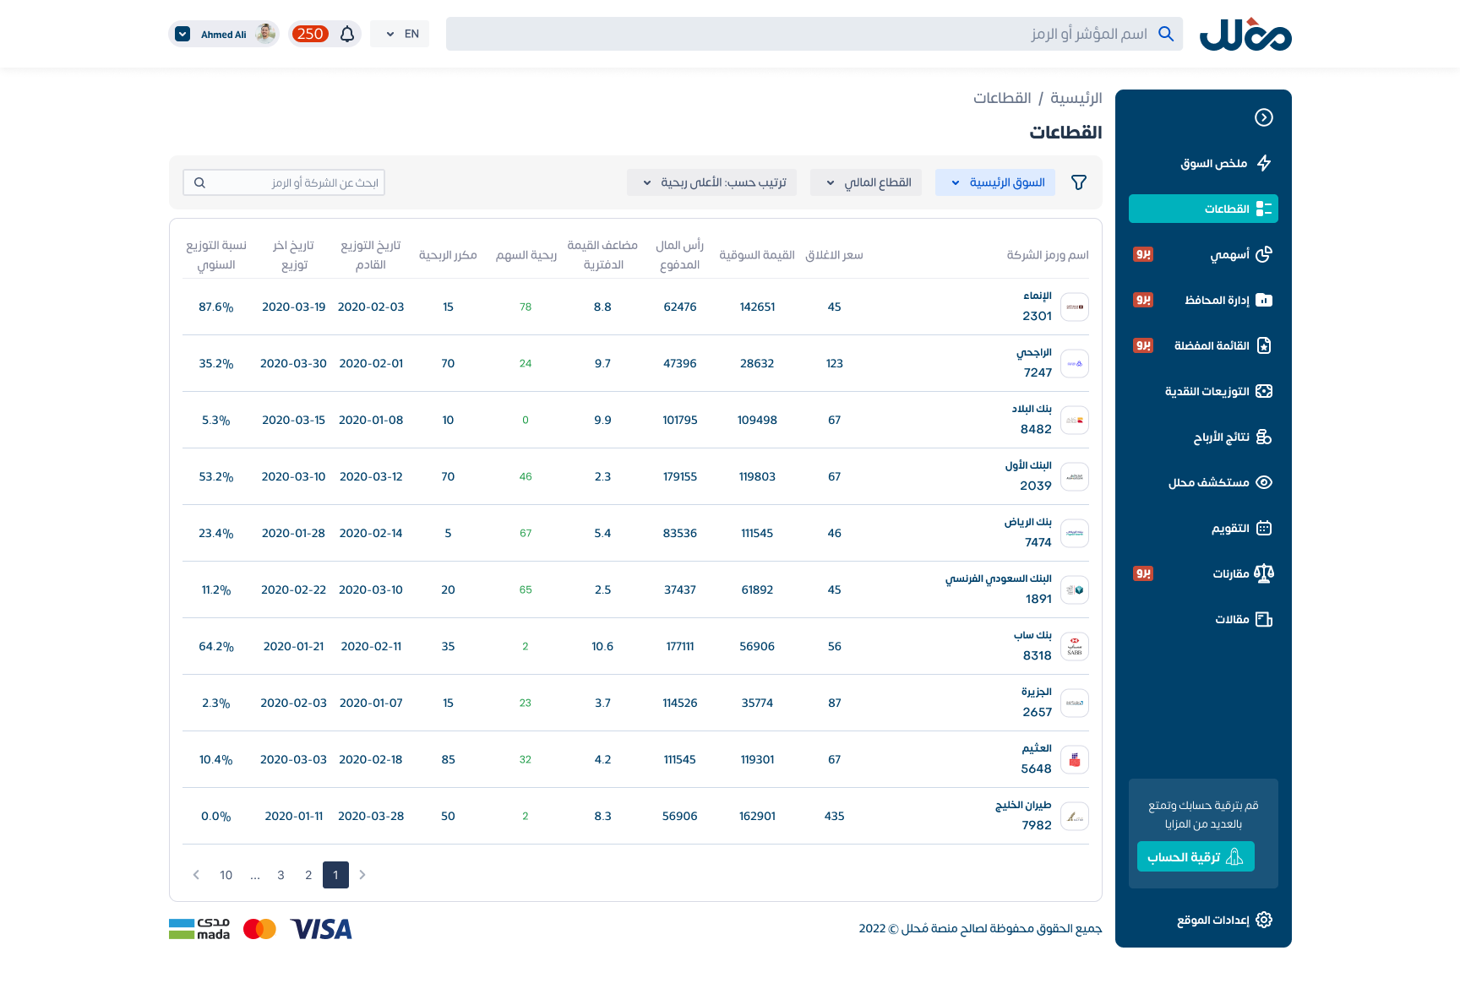Change sorting via ترتيب حسب: الأعلى ربحية dropdown
Screen dimensions: 1460x994
click(x=711, y=182)
